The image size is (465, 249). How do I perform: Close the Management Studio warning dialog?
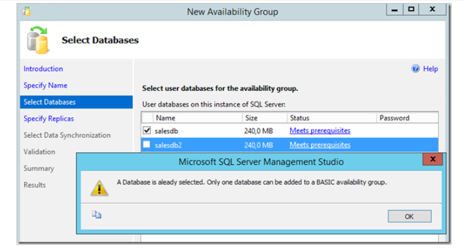[433, 159]
